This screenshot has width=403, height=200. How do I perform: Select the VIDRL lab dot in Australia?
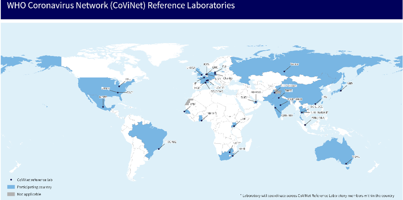(x=346, y=164)
